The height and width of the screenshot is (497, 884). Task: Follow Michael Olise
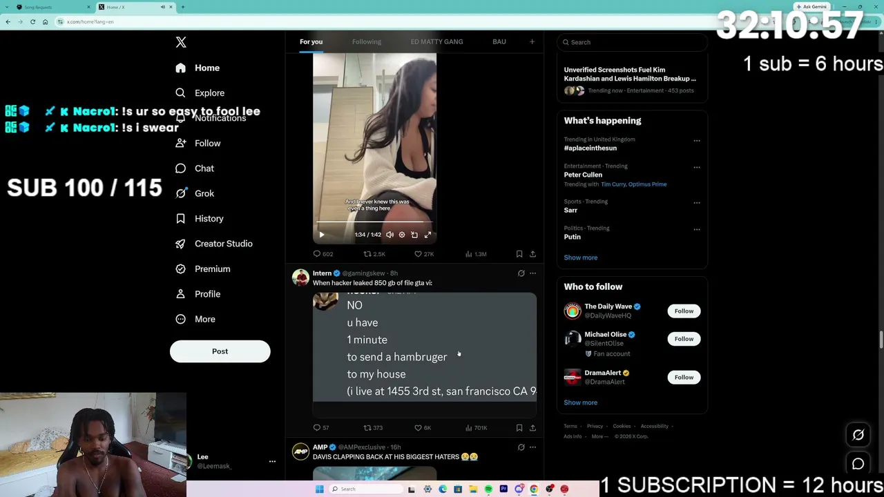coord(684,339)
